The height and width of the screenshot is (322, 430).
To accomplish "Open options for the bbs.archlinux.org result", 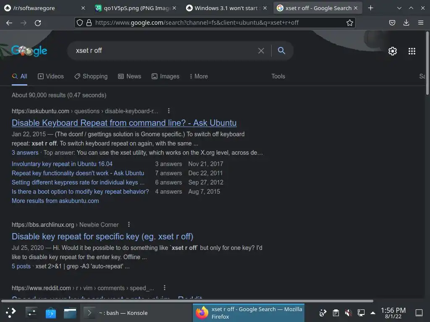I will [x=129, y=224].
